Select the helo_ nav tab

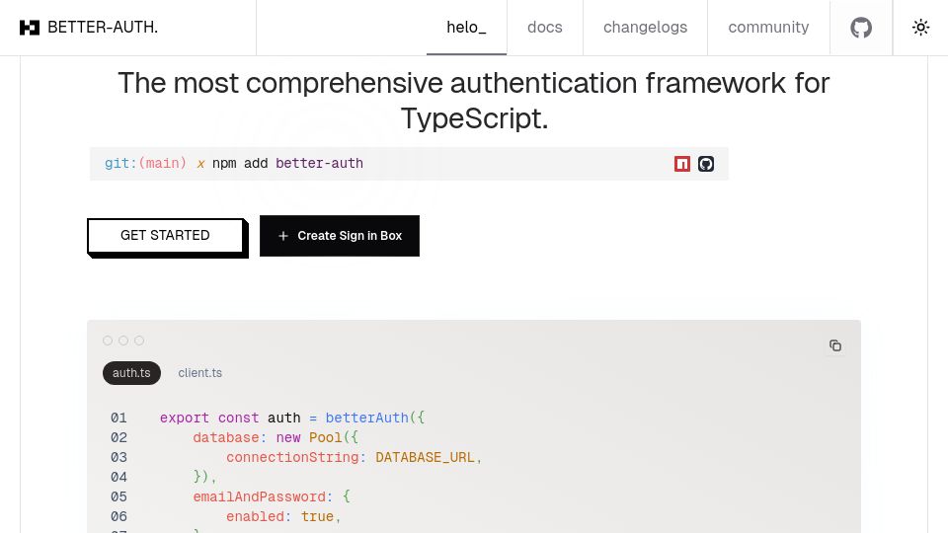click(466, 28)
